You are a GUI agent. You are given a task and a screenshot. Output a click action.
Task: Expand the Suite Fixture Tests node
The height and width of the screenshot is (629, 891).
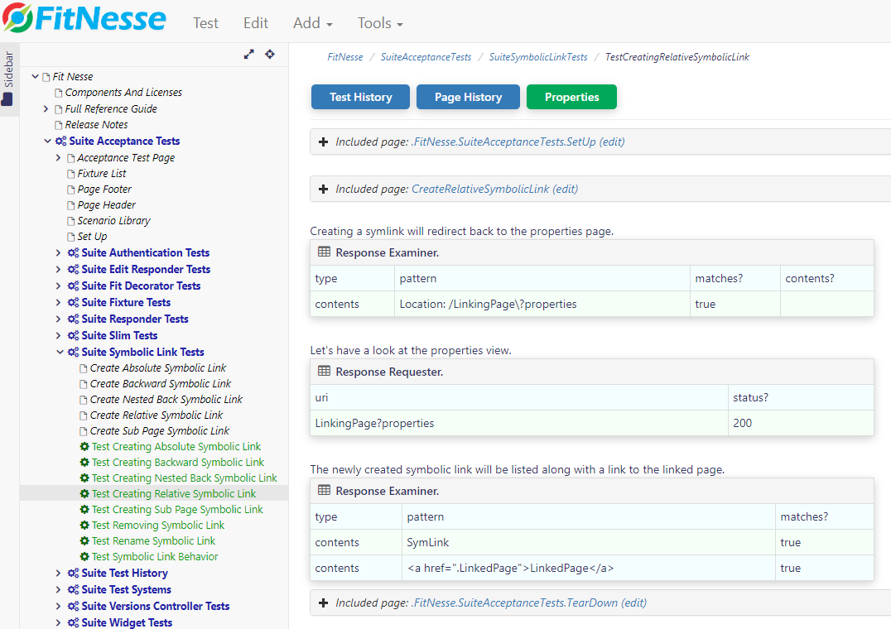tap(59, 302)
